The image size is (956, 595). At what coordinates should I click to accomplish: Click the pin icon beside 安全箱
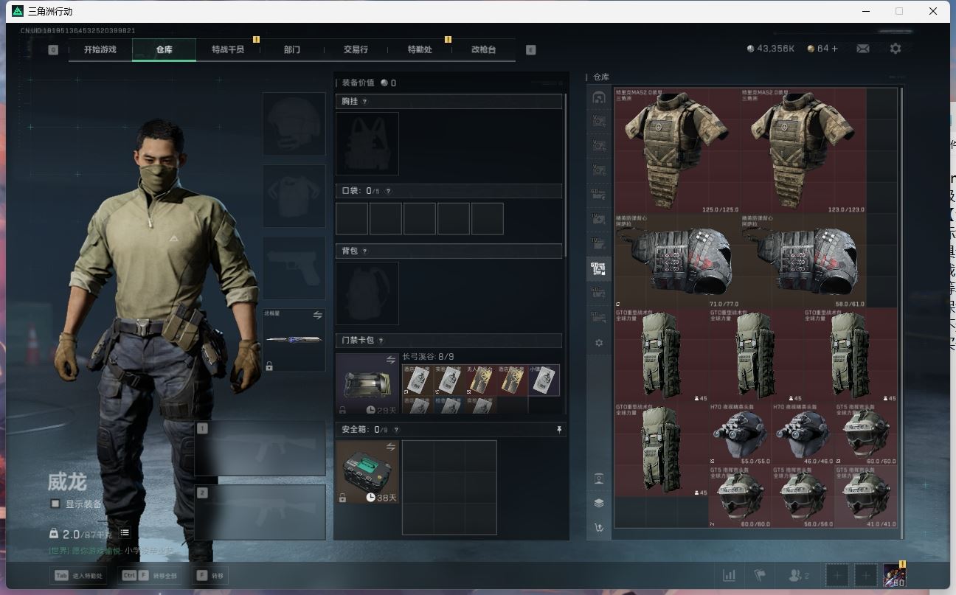click(x=558, y=429)
